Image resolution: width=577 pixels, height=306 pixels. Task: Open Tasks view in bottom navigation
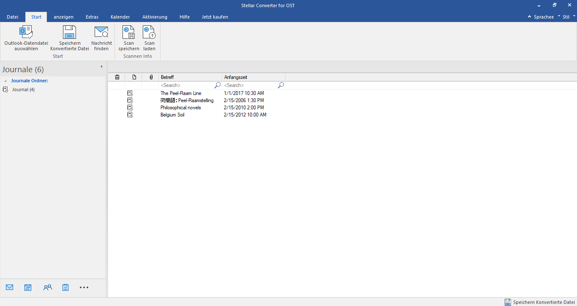65,287
